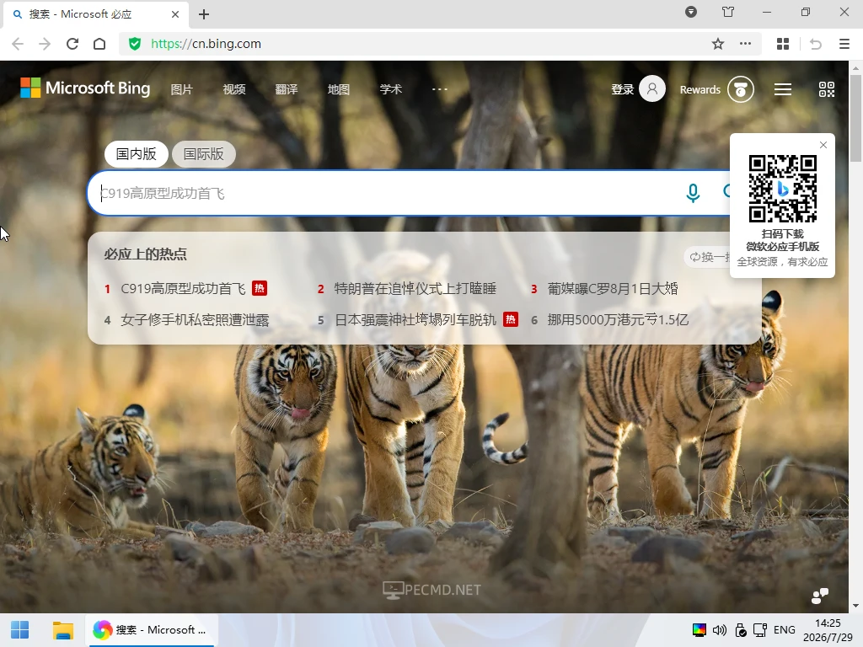Click the scrollbar down arrow

click(855, 606)
